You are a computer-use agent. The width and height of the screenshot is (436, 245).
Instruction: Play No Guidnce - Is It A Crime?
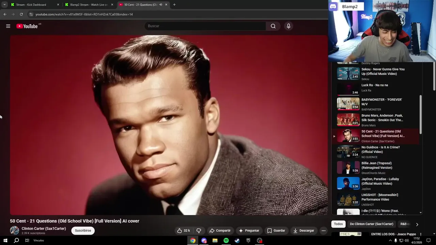[375, 152]
